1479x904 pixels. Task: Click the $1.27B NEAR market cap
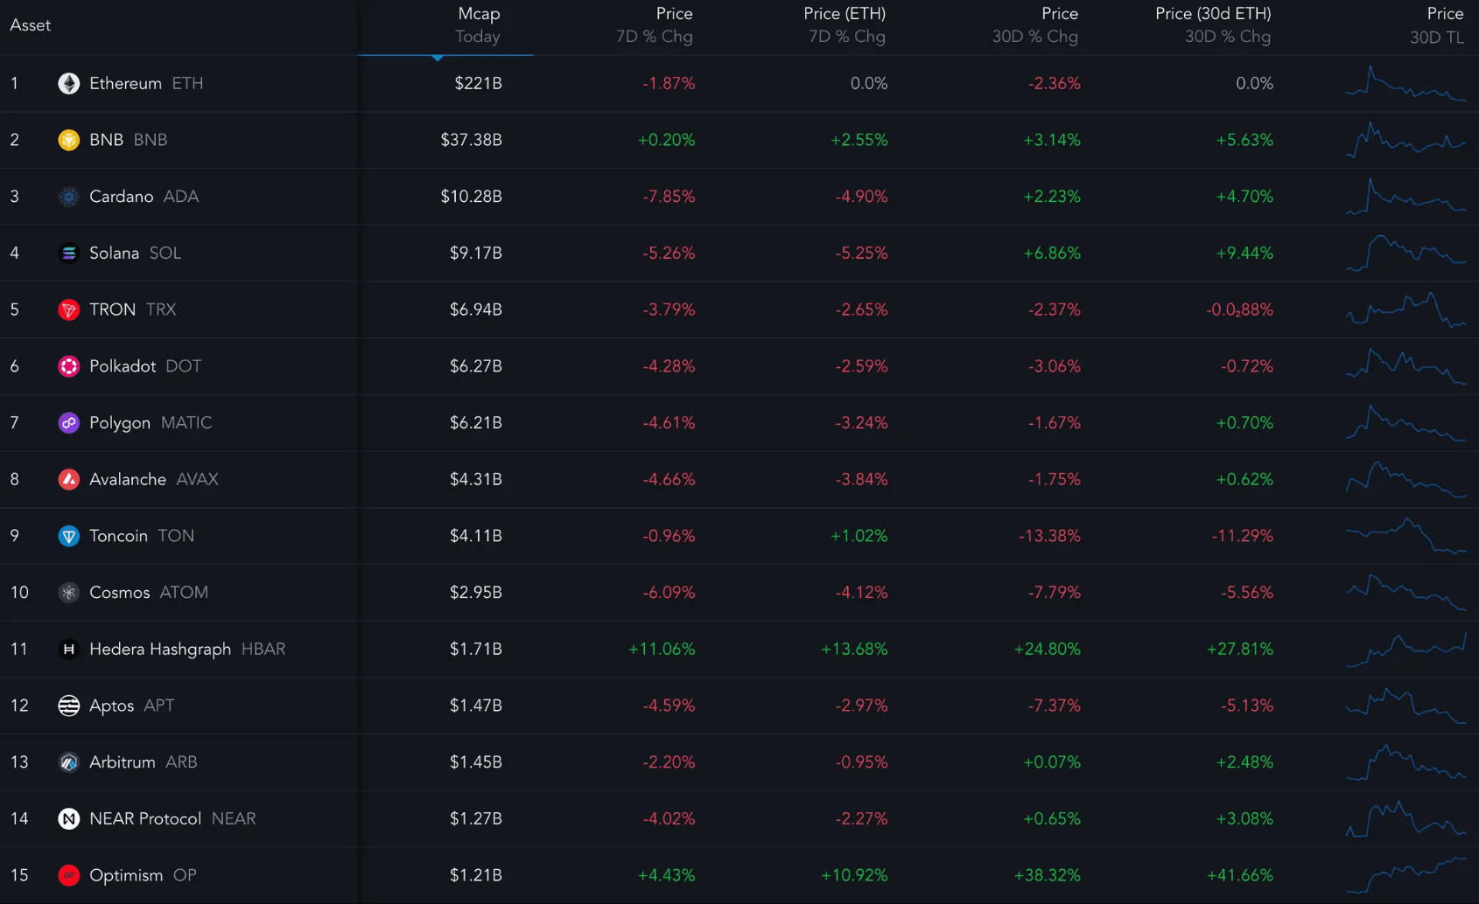tap(475, 819)
